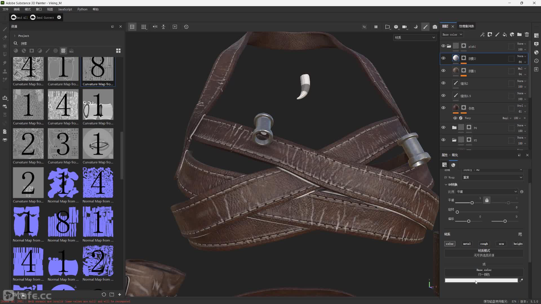Screen dimensions: 541x304
Task: Adjust the 旋转 rotation slider handle
Action: point(457,212)
